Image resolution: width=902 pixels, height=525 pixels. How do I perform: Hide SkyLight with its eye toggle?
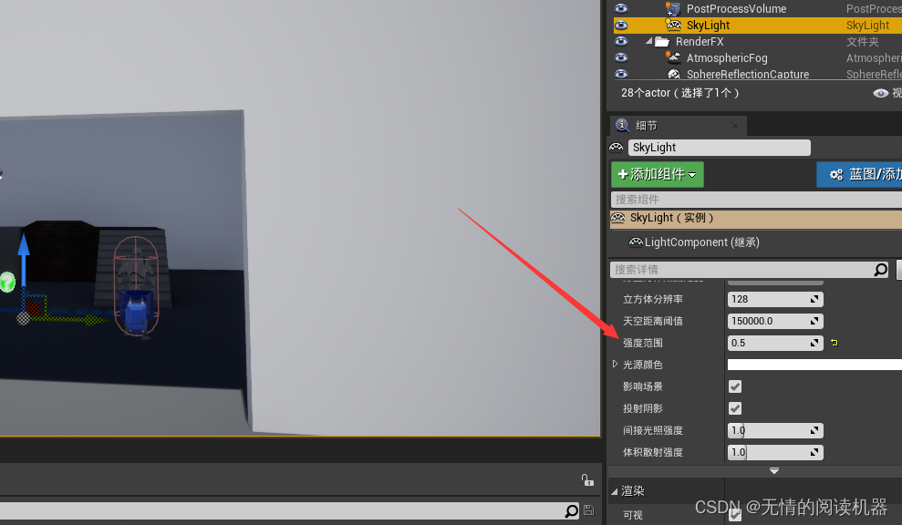pyautogui.click(x=620, y=25)
